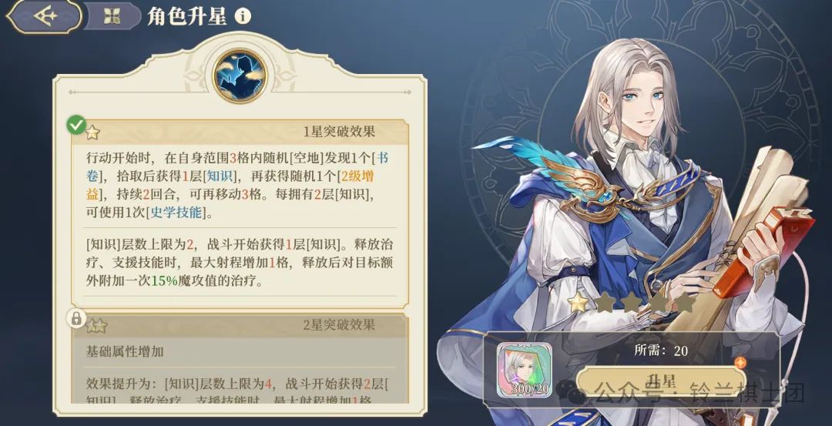Image resolution: width=832 pixels, height=426 pixels.
Task: Click the 升星 upgrade button
Action: tap(662, 381)
